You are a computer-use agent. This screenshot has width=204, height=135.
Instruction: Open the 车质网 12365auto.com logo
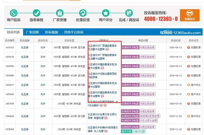(x=180, y=33)
